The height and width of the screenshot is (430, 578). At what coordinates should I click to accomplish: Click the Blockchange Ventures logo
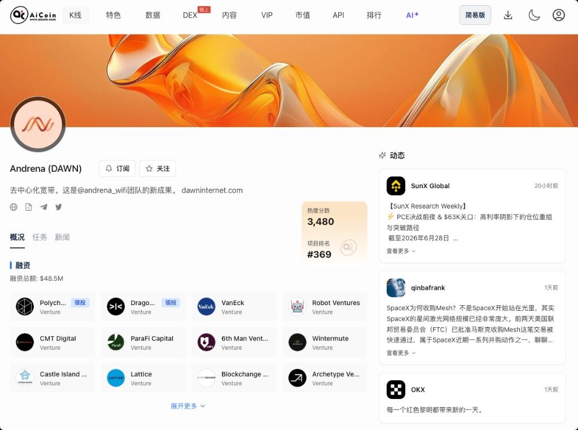click(x=207, y=378)
